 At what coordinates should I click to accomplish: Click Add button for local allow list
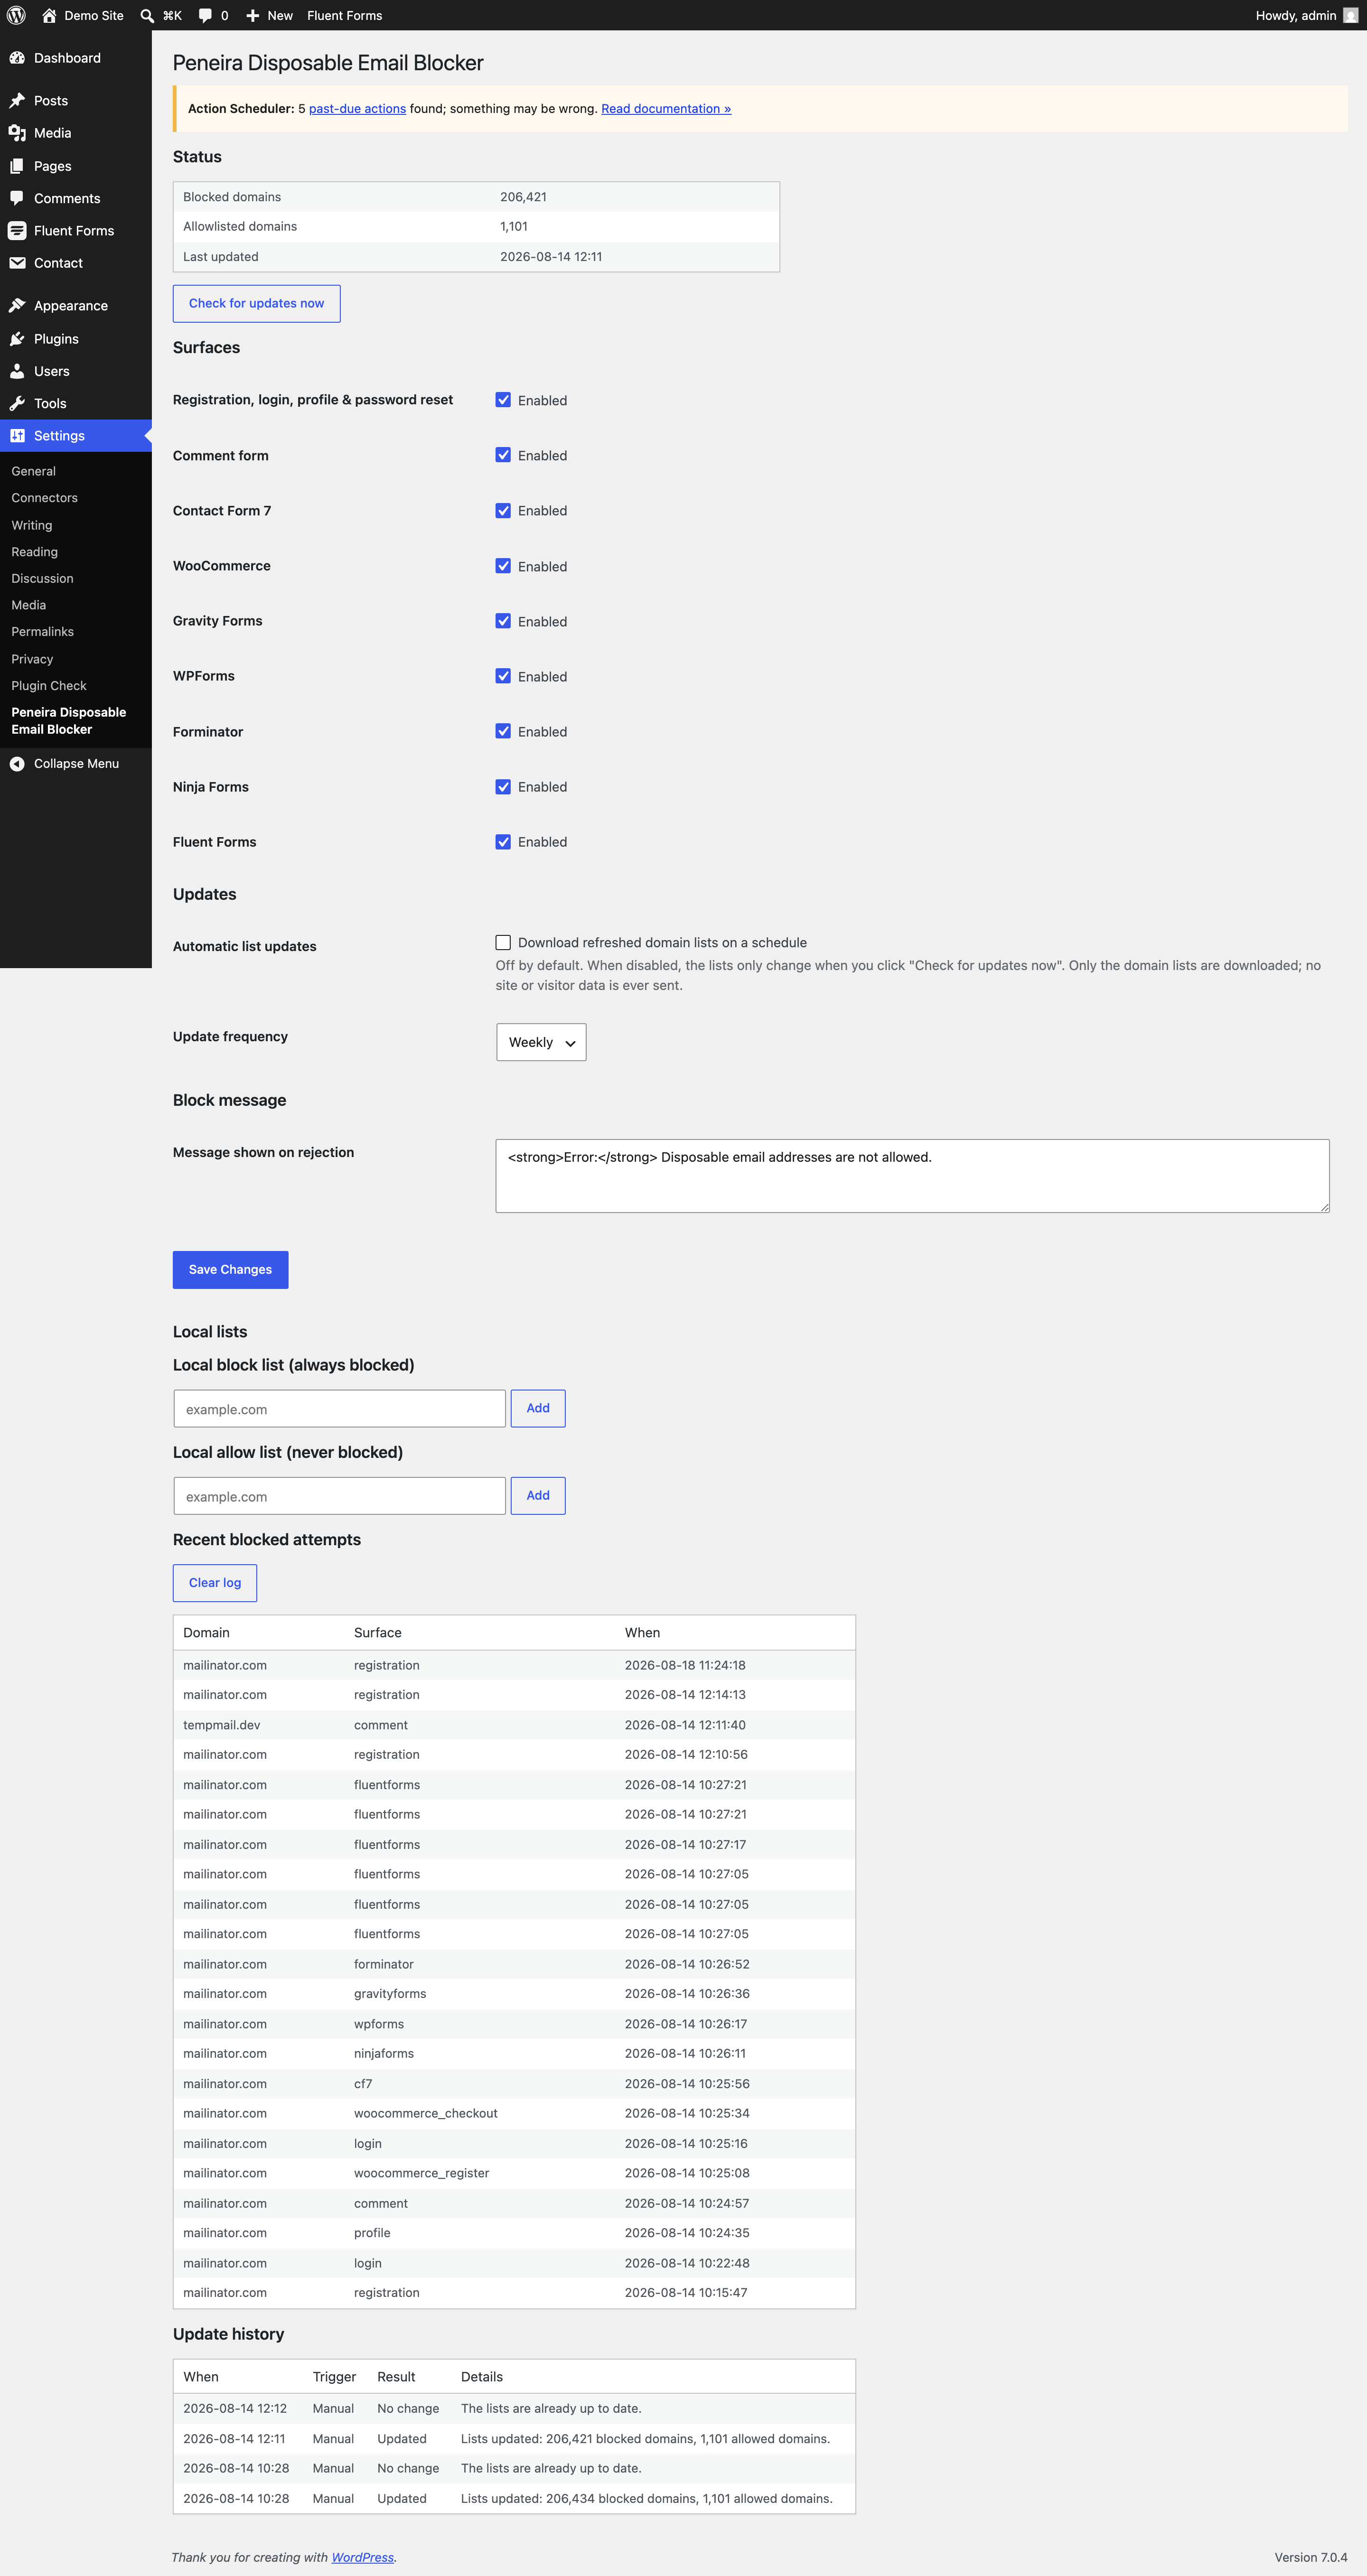coord(538,1496)
